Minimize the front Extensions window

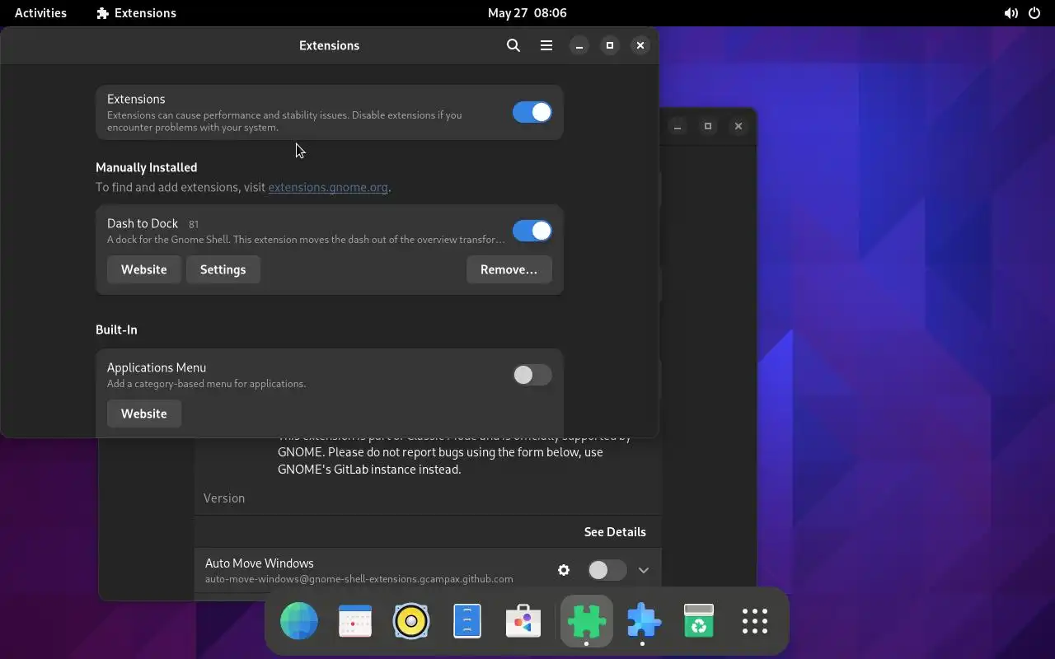(x=579, y=45)
